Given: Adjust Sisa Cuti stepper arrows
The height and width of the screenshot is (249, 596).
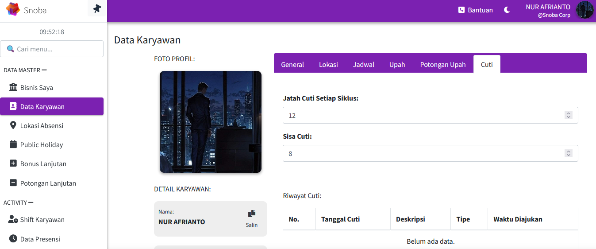Looking at the screenshot, I should [x=569, y=153].
